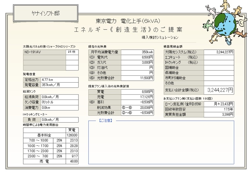Viewport: 250px width, 172px height.
Task: Click the 25 枚 panel count cell
Action: click(72, 52)
